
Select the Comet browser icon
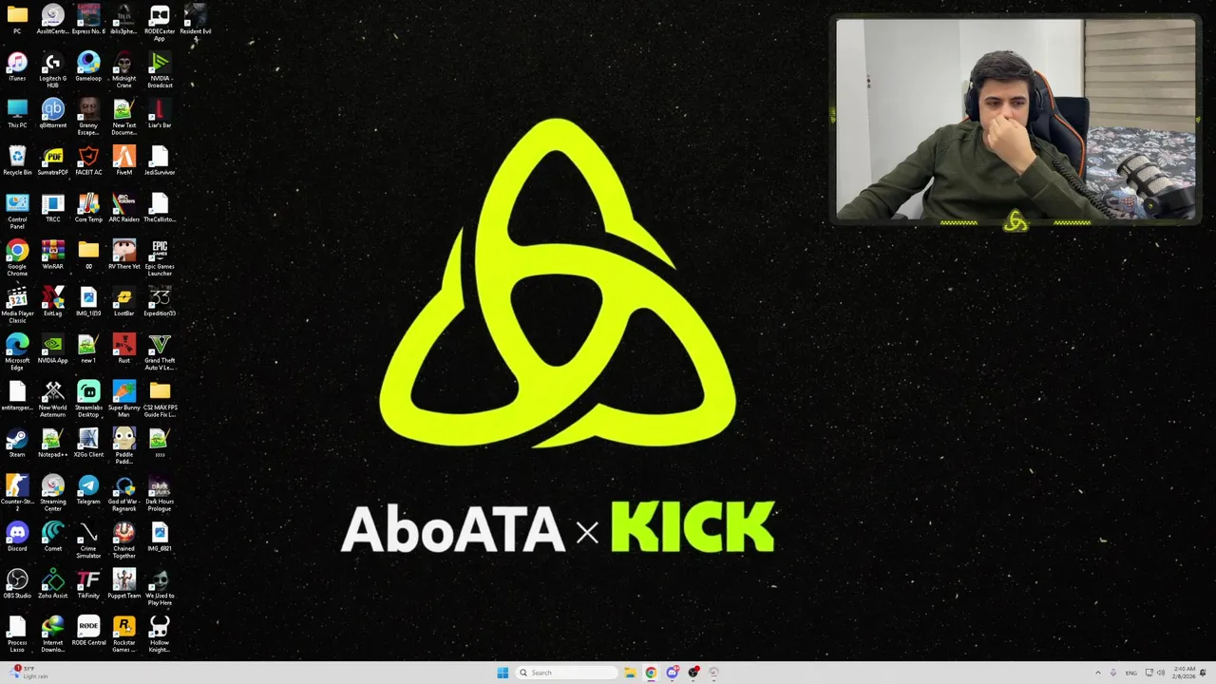[53, 538]
